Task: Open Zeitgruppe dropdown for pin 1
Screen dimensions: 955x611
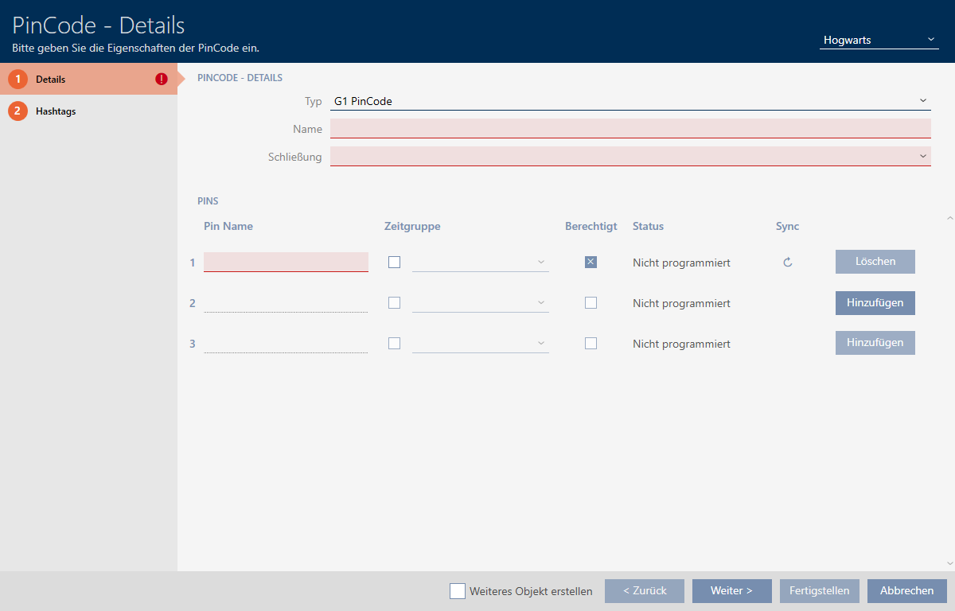Action: click(x=480, y=262)
